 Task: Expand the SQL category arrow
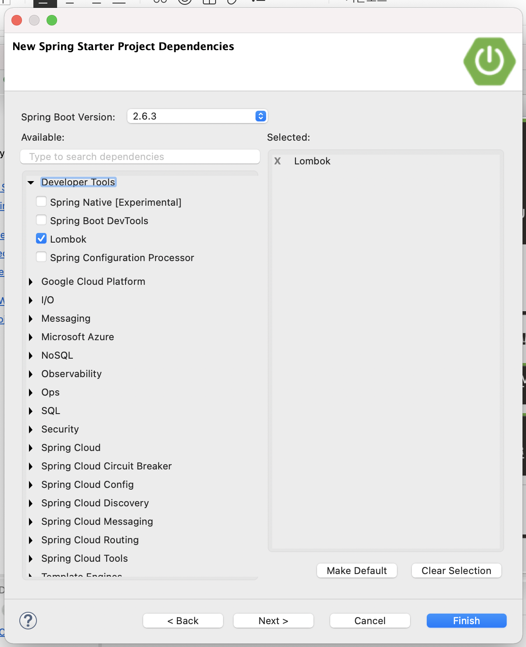(31, 411)
